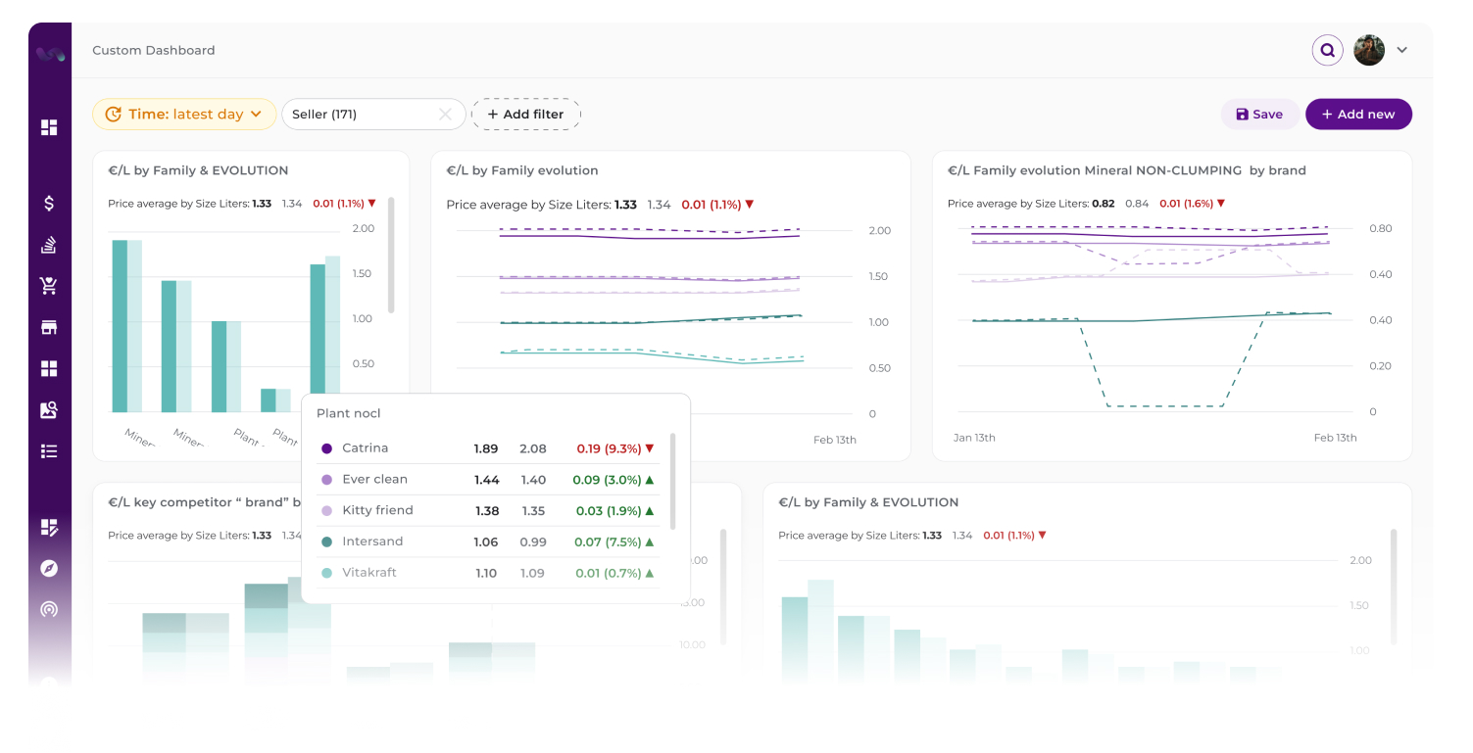This screenshot has height=753, width=1473.
Task: Click Intersand's teal color dot
Action: tap(326, 541)
